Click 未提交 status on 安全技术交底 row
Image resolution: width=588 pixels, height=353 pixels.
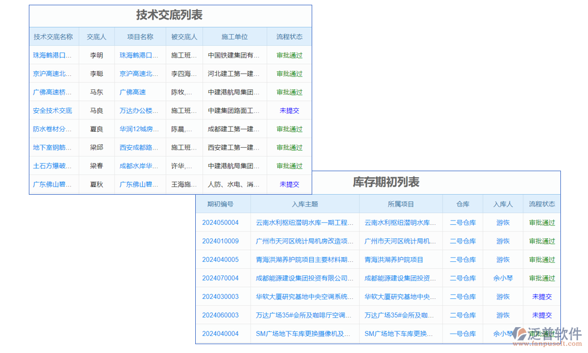[289, 110]
